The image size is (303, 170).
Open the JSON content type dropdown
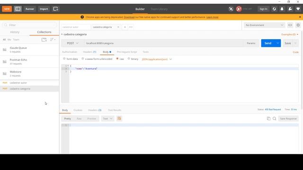tap(157, 59)
